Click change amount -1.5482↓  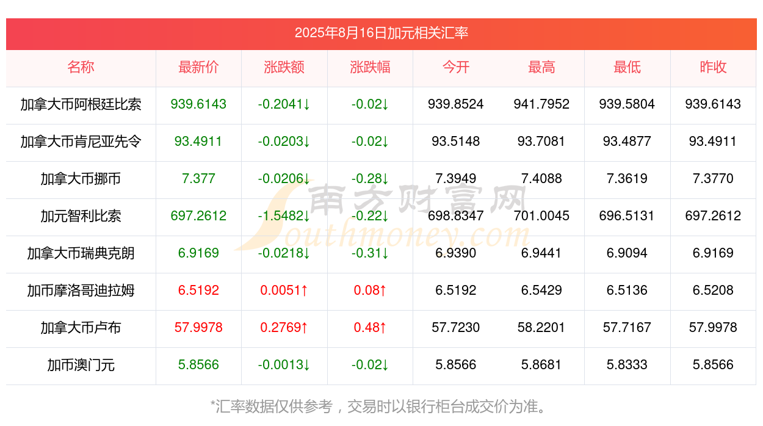tap(284, 216)
